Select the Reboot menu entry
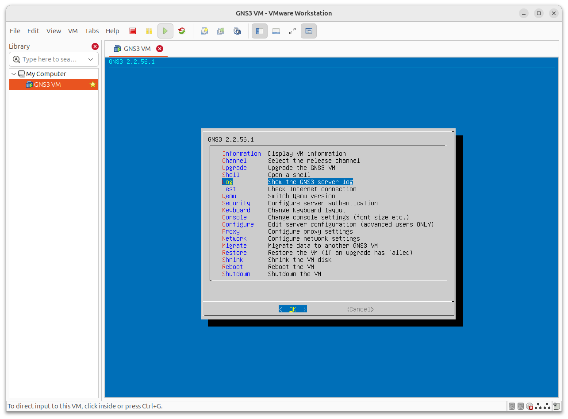 click(x=233, y=267)
